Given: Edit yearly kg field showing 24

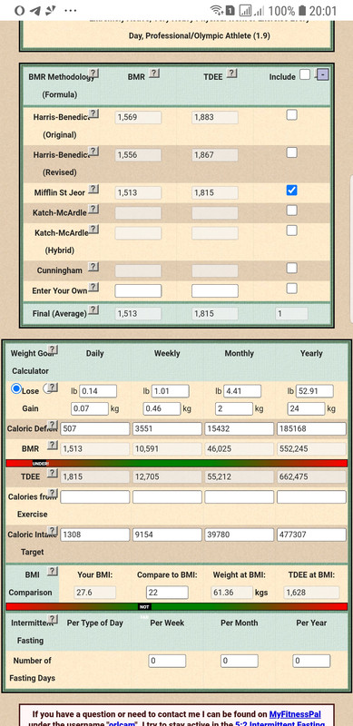Looking at the screenshot, I should [306, 409].
